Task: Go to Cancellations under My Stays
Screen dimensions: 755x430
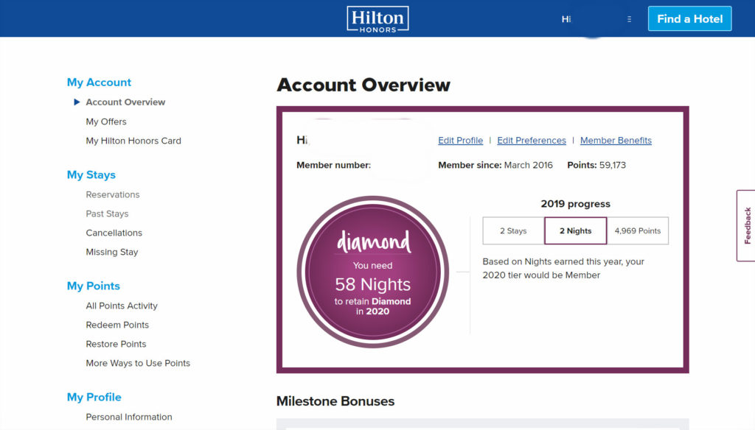Action: click(114, 233)
